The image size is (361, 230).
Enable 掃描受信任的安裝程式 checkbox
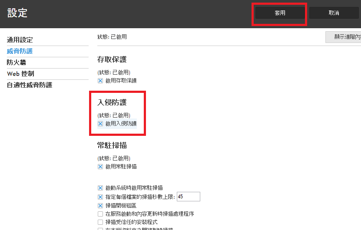coord(100,222)
